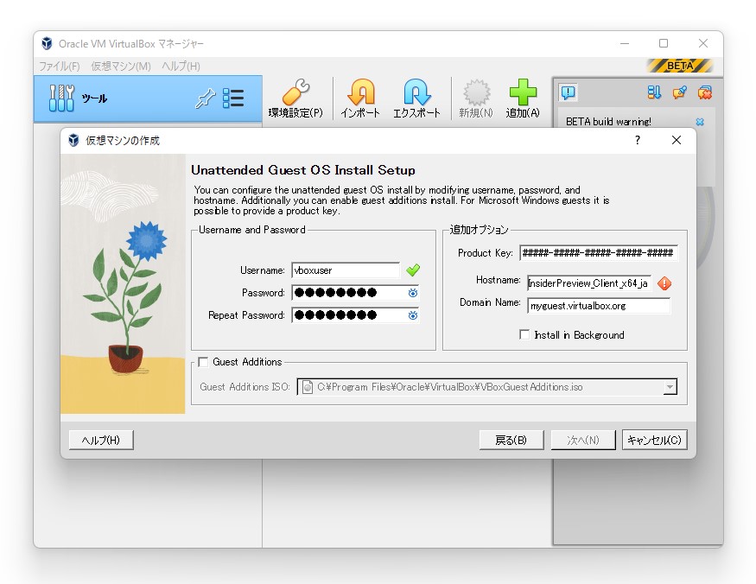
Task: Click the clear-all notifications icon
Action: 704,92
